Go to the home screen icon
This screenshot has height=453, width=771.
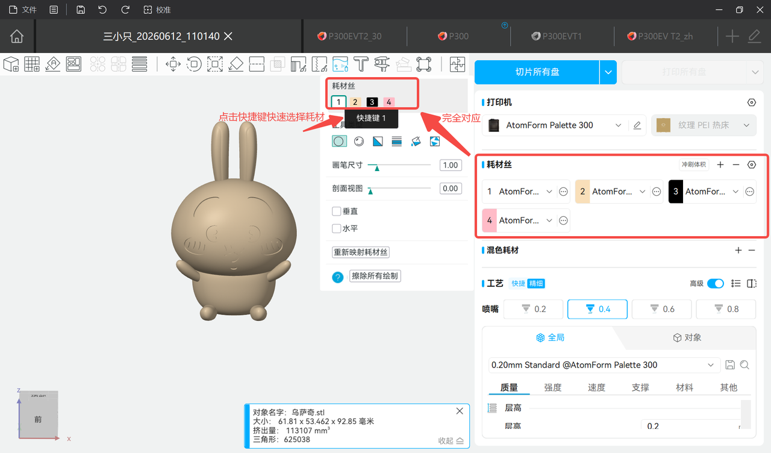coord(17,37)
